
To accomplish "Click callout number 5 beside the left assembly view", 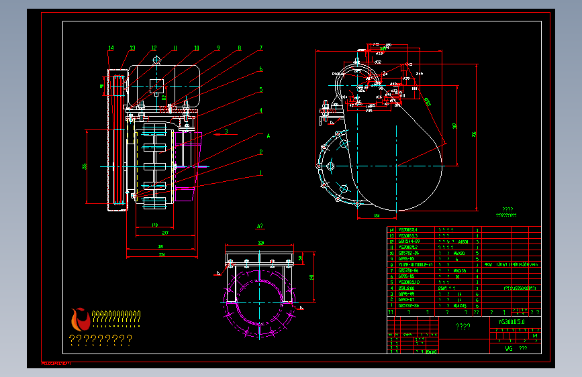I will (x=261, y=90).
